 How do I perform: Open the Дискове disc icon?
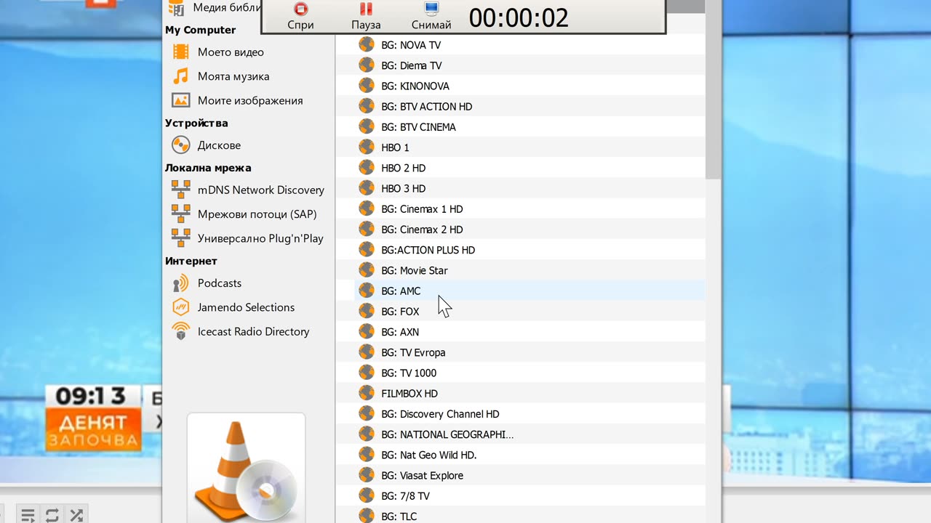(x=180, y=145)
